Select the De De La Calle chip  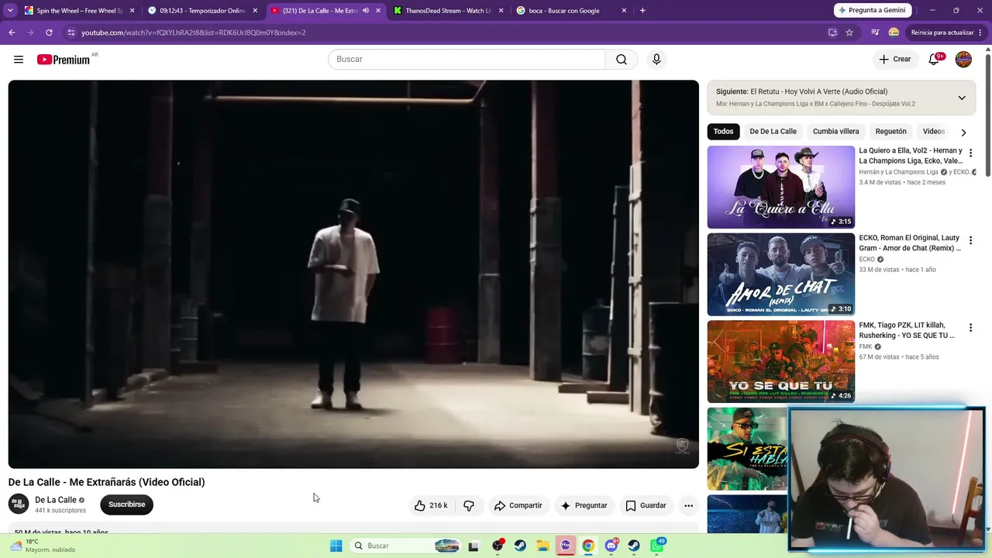click(773, 132)
